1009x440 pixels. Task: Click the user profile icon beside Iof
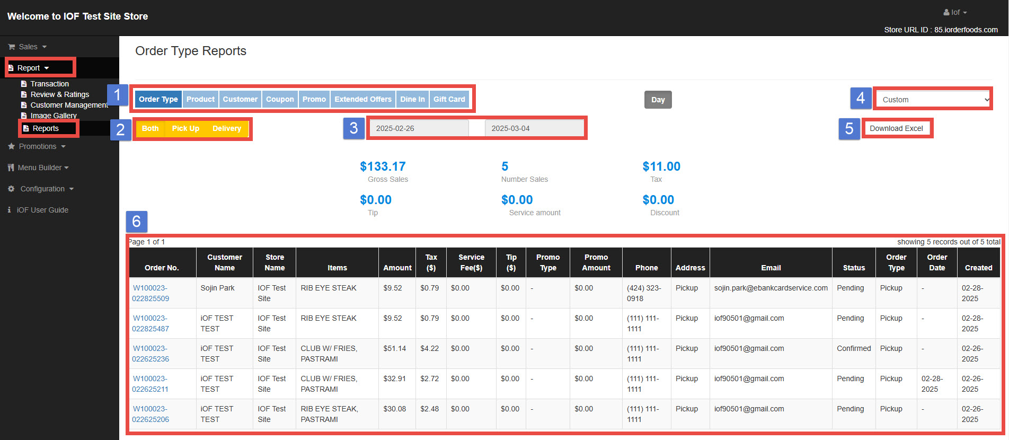point(946,12)
